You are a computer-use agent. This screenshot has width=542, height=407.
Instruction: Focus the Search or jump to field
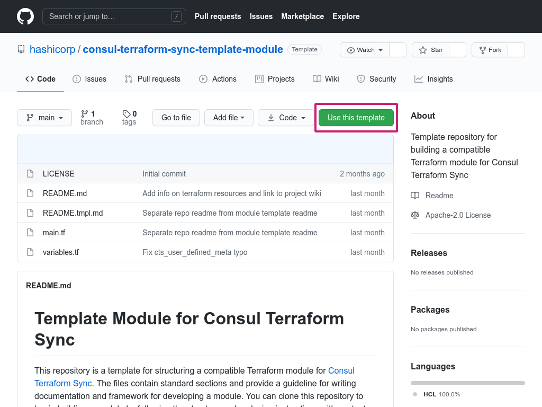114,16
